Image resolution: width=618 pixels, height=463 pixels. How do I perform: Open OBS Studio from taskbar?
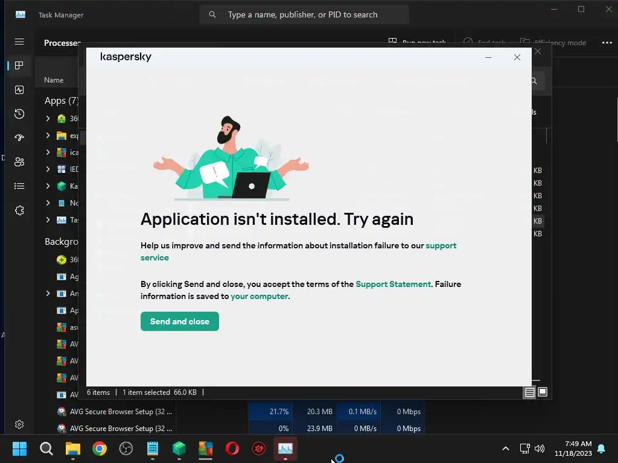tap(126, 449)
